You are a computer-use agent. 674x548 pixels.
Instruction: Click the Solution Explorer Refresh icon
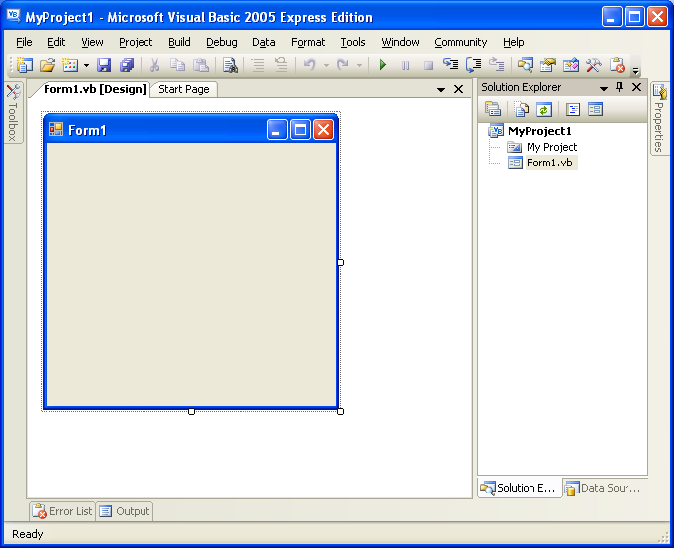click(x=543, y=109)
